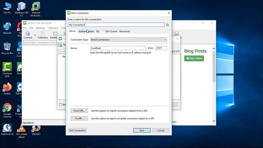Close the New Connection dialog
The width and height of the screenshot is (263, 148).
pos(169,13)
